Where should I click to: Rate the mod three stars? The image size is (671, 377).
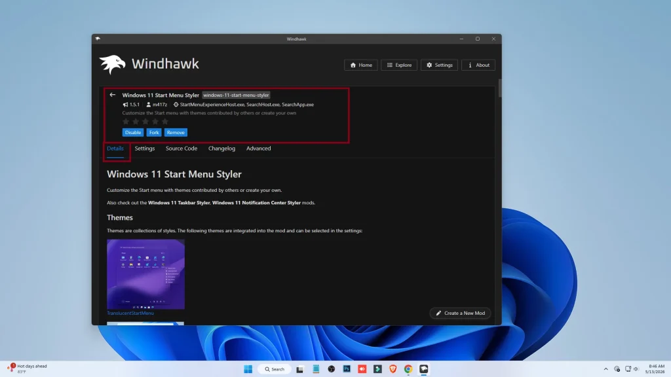[145, 122]
